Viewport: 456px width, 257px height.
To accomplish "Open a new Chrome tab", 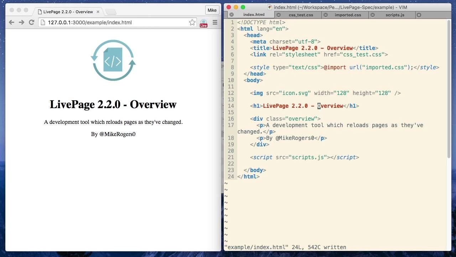I will (x=111, y=12).
